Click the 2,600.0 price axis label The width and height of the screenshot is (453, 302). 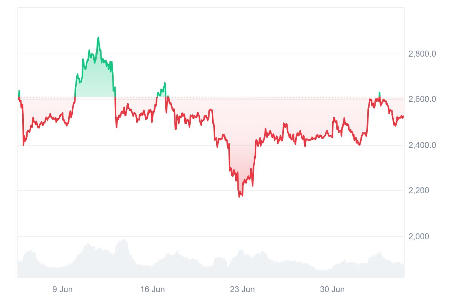click(422, 99)
